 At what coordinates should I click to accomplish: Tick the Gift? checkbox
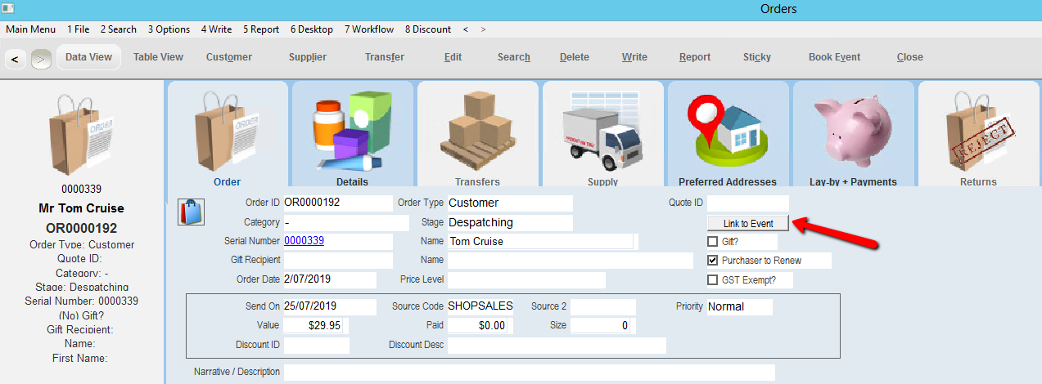[x=712, y=242]
